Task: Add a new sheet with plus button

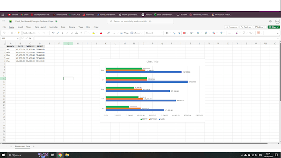Action: (34, 146)
